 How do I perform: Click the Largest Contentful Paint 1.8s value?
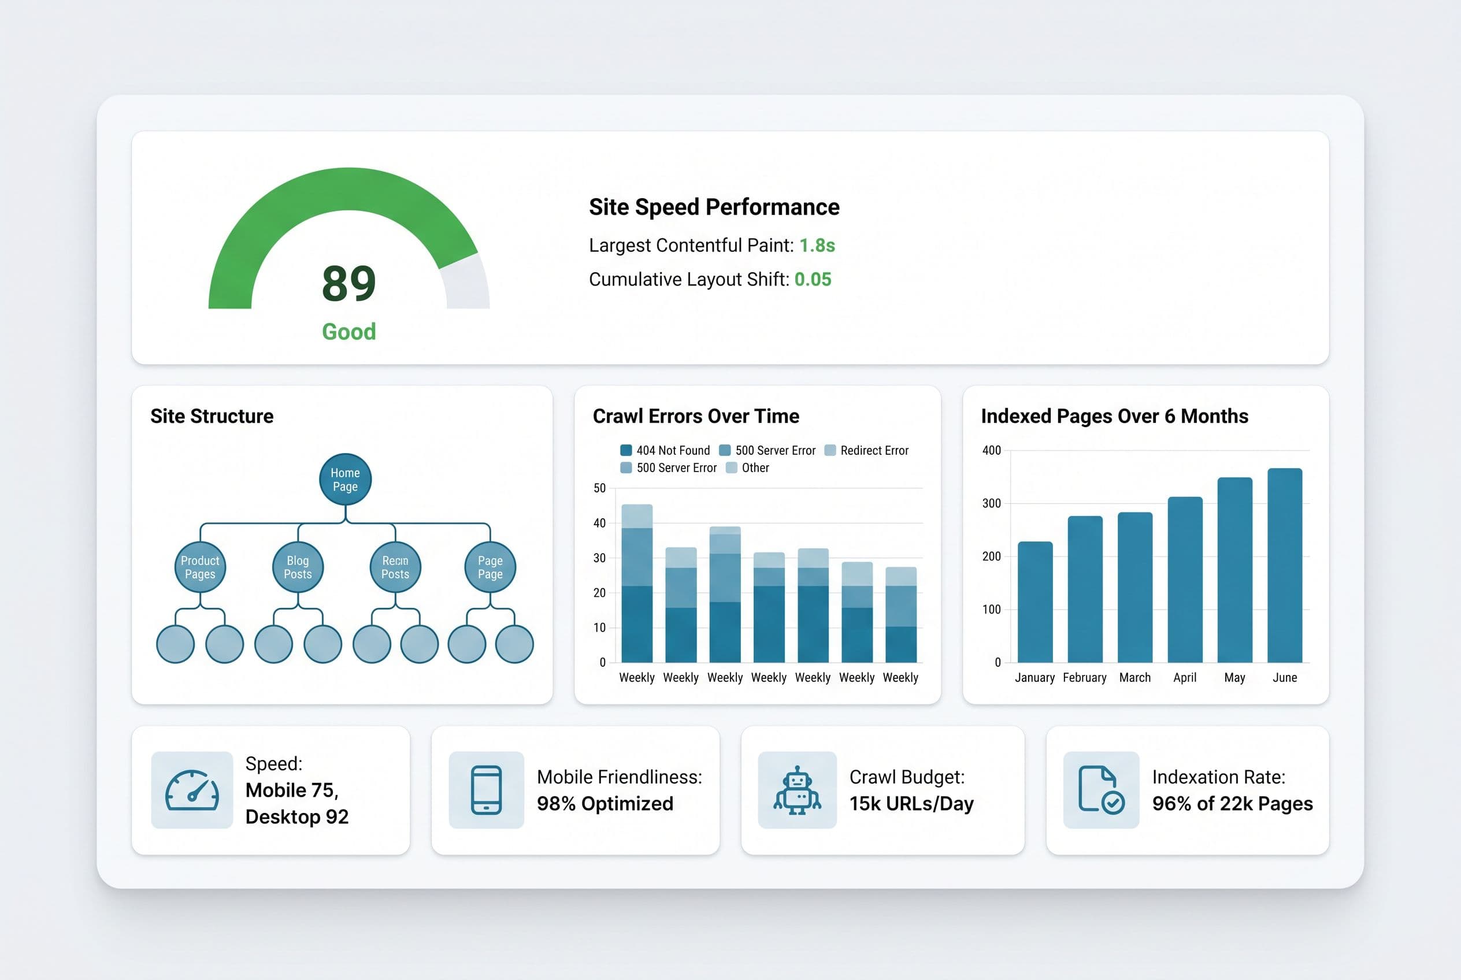click(817, 245)
